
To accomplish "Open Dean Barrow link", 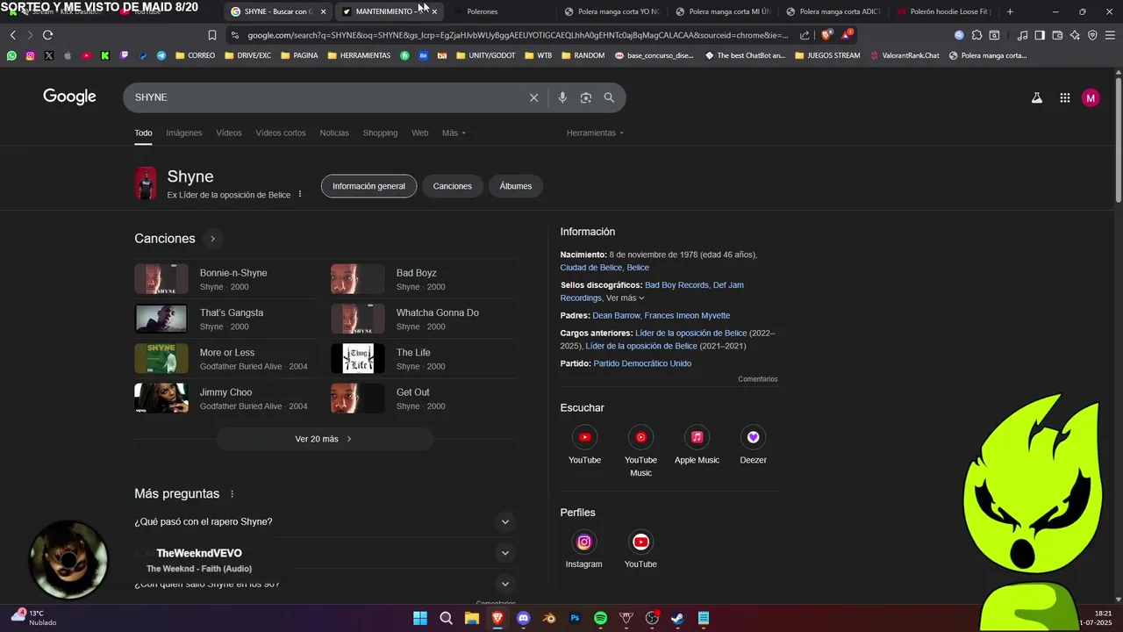I will coord(616,316).
